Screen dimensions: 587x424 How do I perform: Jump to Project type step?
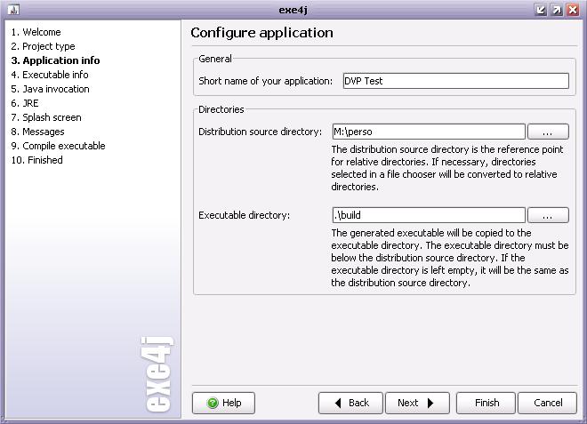(44, 46)
